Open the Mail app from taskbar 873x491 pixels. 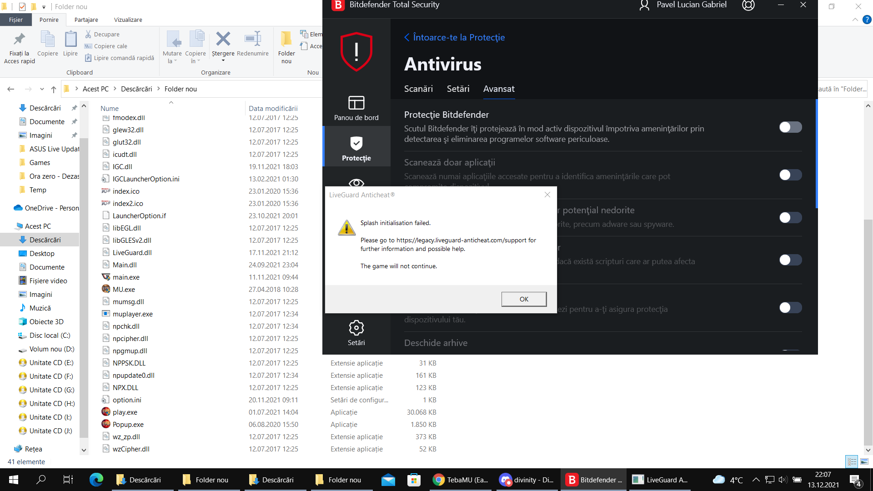point(388,480)
